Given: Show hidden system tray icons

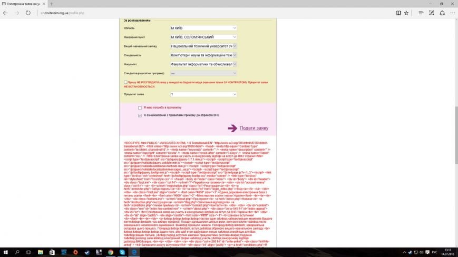Looking at the screenshot, I should (404, 252).
